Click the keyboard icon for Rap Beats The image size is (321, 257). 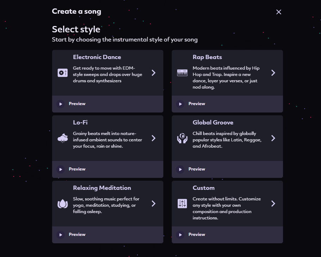[182, 73]
